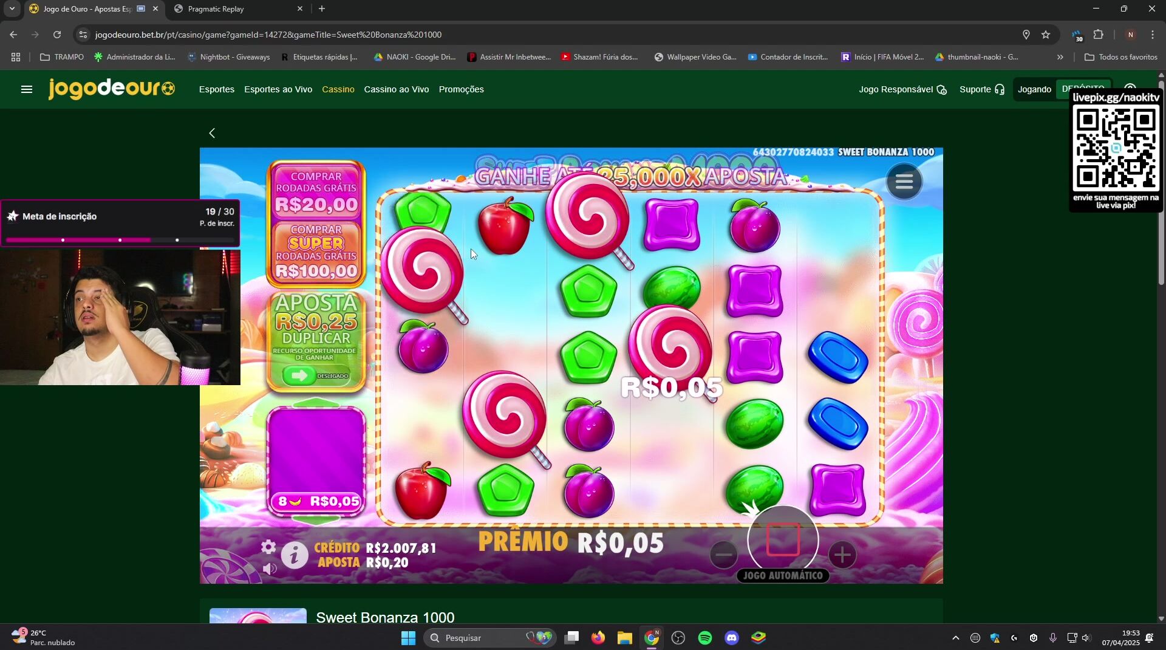The image size is (1166, 650).
Task: Open Spotify from the taskbar
Action: pos(704,638)
